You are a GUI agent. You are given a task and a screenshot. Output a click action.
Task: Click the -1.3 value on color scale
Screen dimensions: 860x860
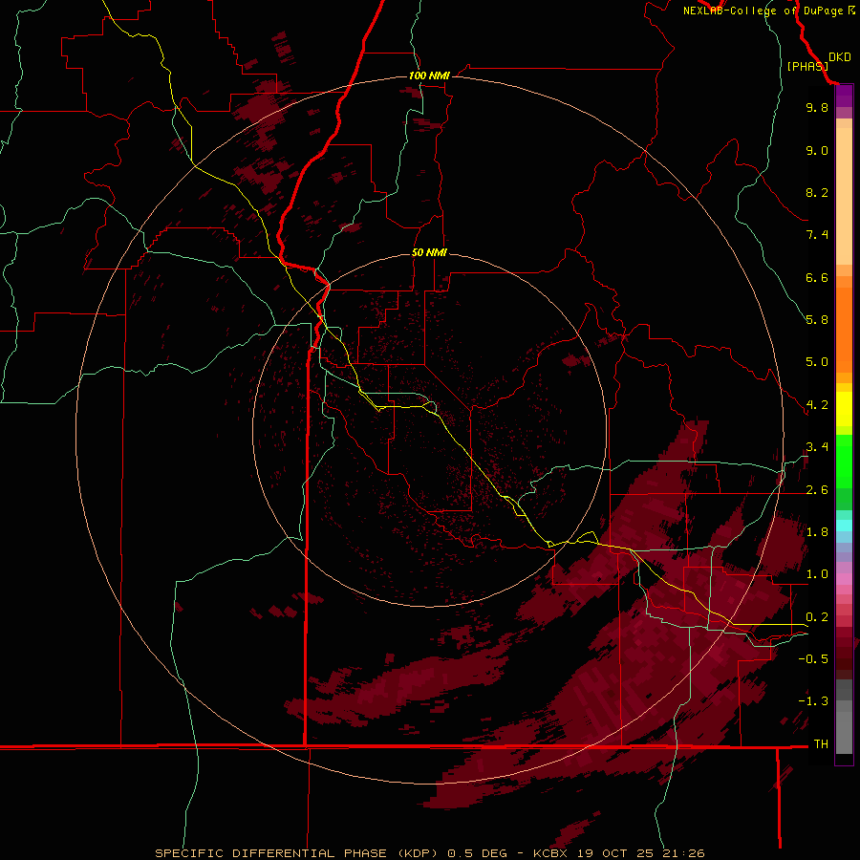tap(813, 701)
